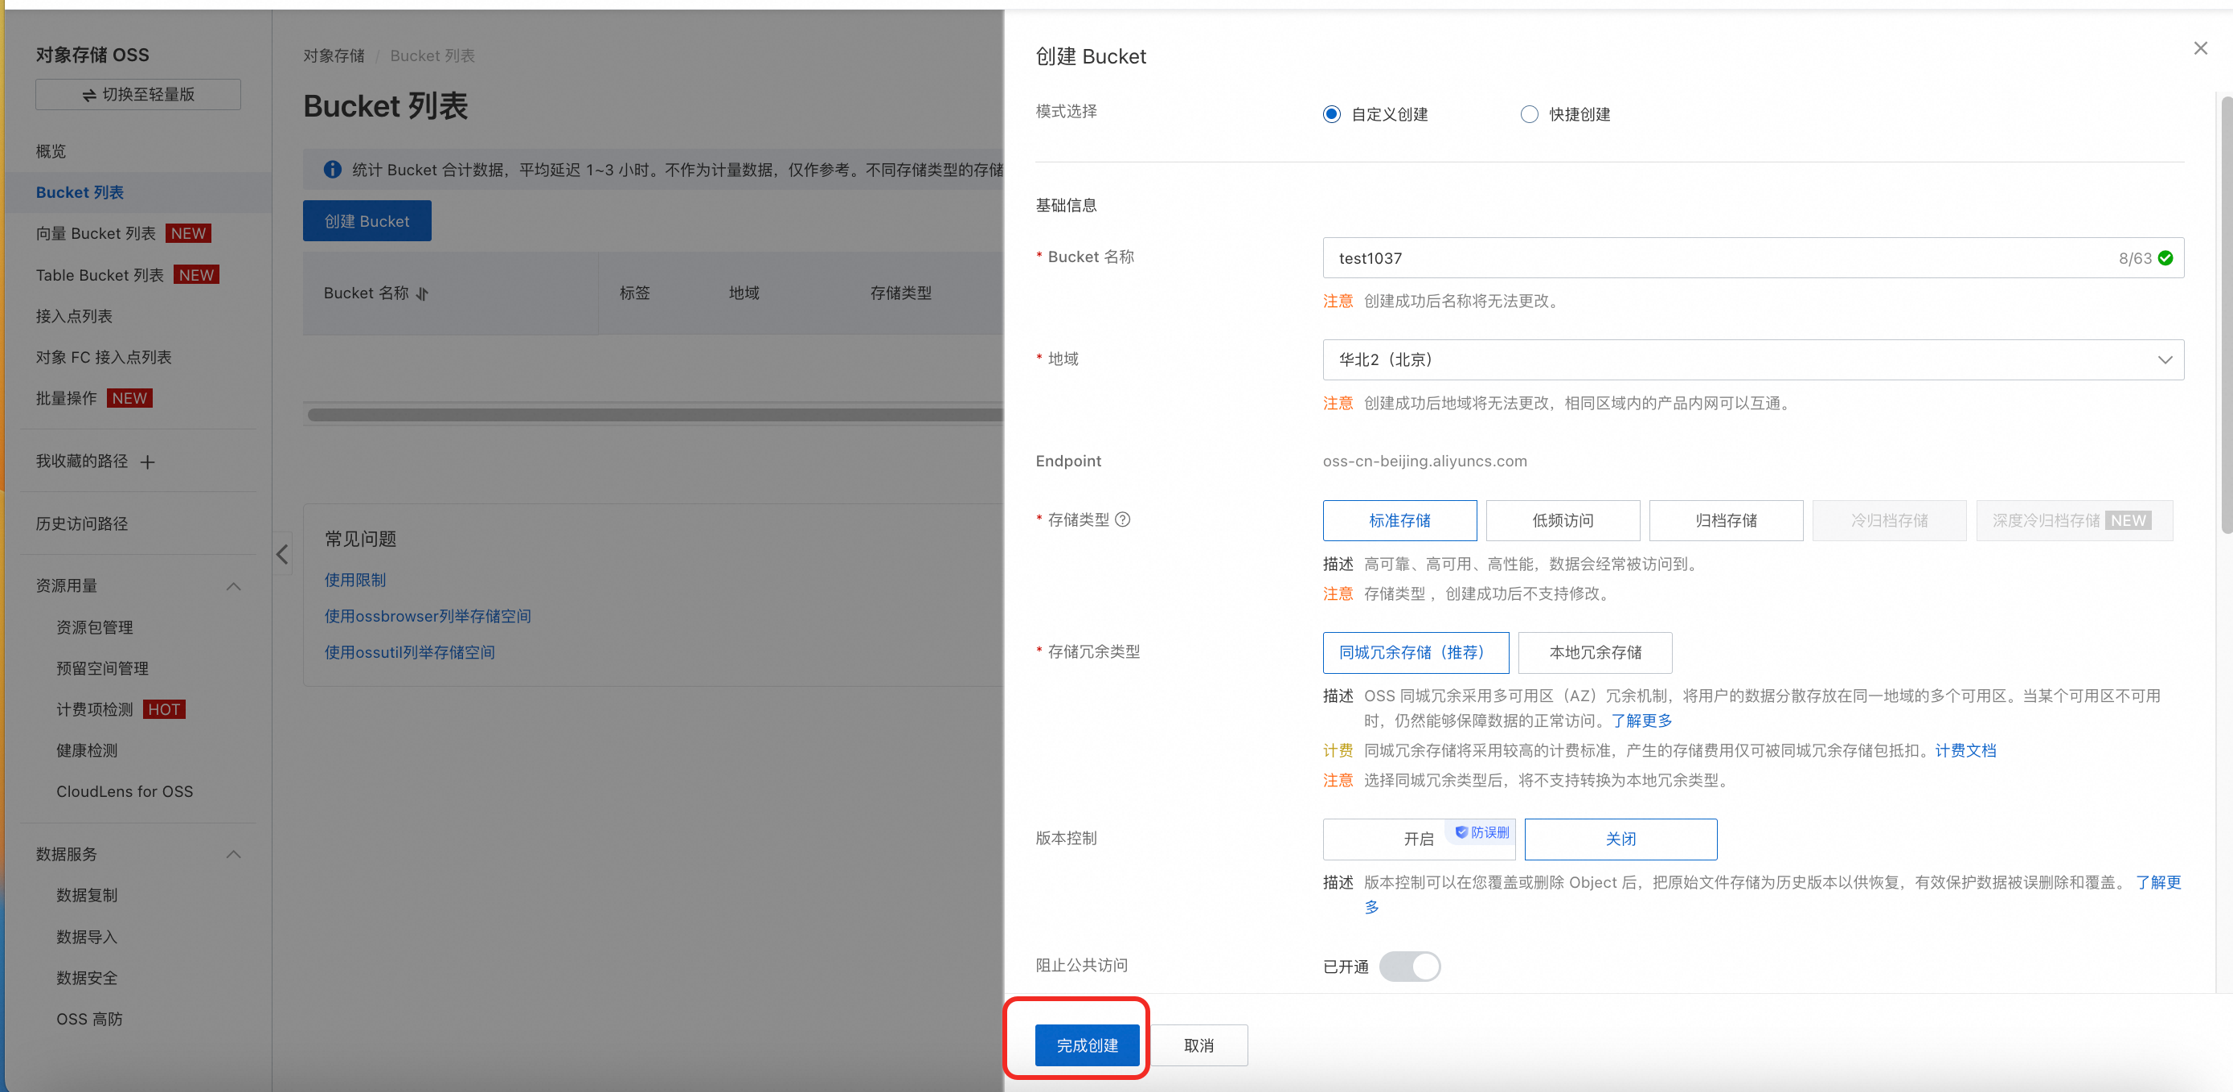Open 数据安全 in the sidebar
Image resolution: width=2233 pixels, height=1092 pixels.
click(x=88, y=978)
